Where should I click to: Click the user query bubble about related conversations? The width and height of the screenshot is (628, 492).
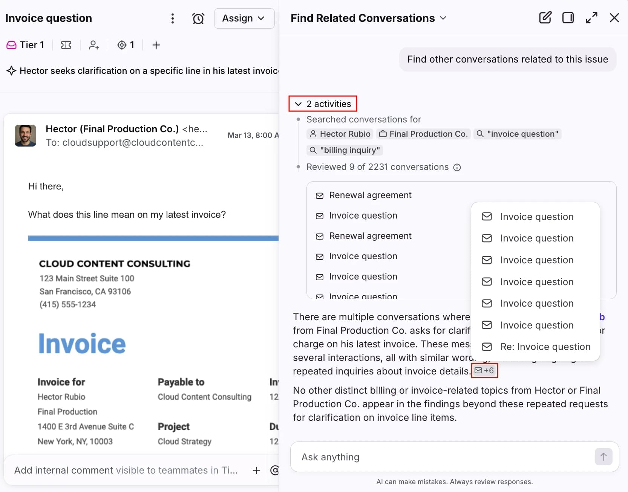508,59
